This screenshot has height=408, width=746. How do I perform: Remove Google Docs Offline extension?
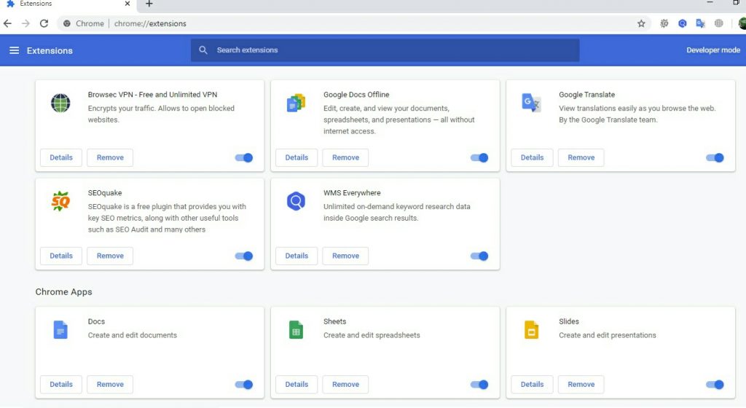click(x=345, y=157)
